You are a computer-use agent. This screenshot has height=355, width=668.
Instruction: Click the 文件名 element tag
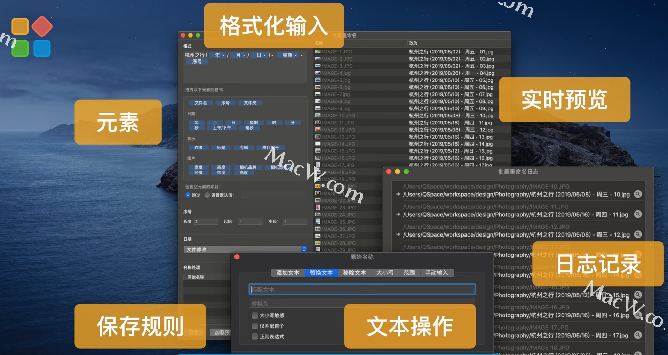pos(201,103)
